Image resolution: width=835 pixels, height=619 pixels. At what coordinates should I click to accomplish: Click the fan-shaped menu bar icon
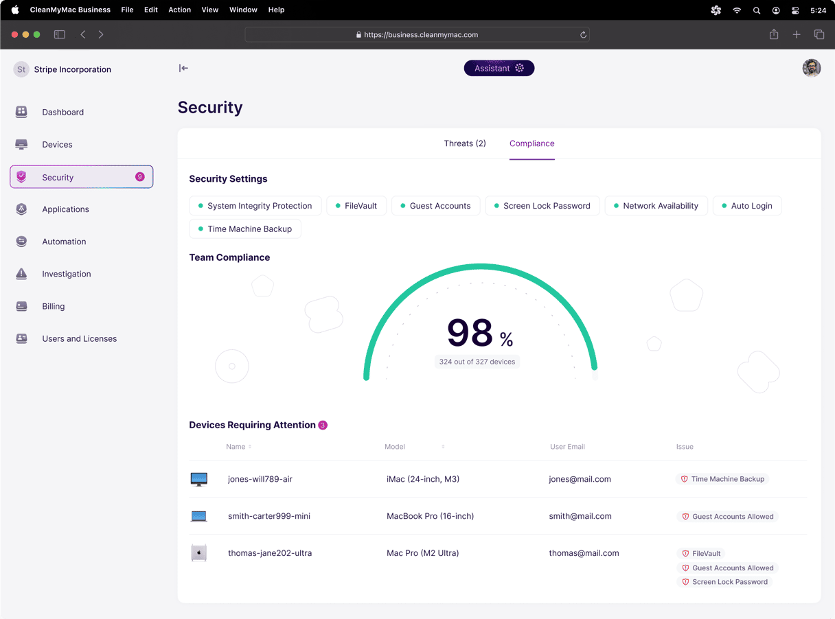(x=716, y=10)
